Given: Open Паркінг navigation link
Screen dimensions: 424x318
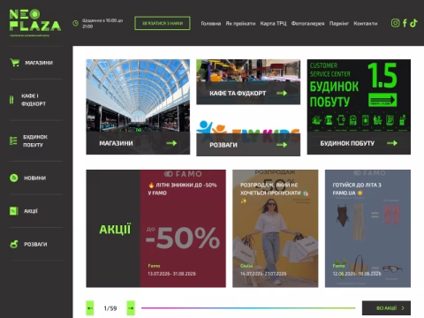Looking at the screenshot, I should pyautogui.click(x=339, y=23).
